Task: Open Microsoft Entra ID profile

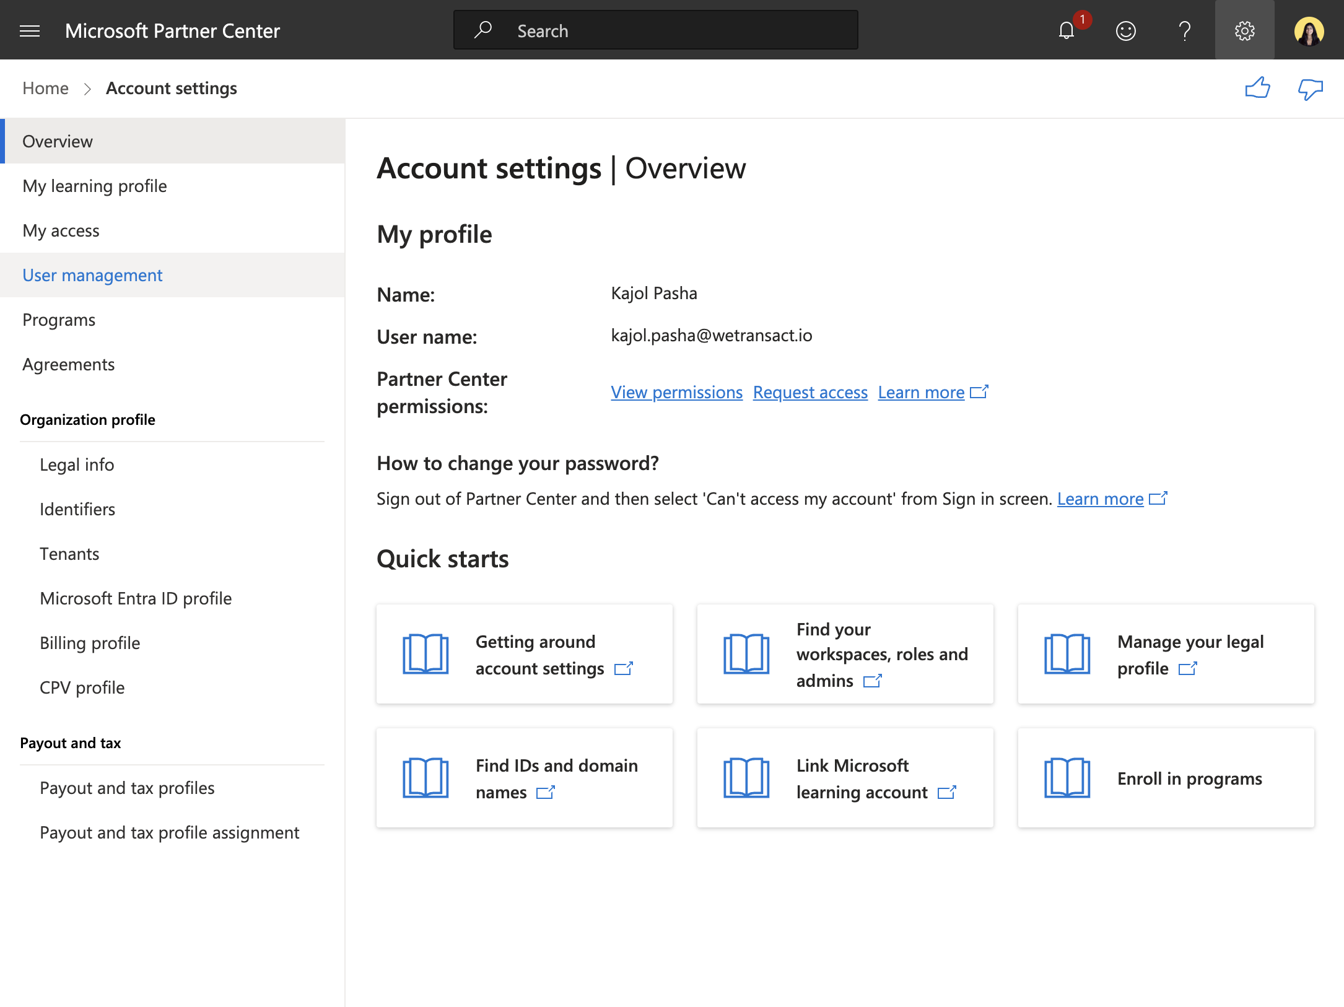Action: tap(172, 598)
